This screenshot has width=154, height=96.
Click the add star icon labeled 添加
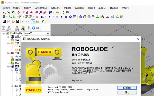pyautogui.click(x=23, y=28)
